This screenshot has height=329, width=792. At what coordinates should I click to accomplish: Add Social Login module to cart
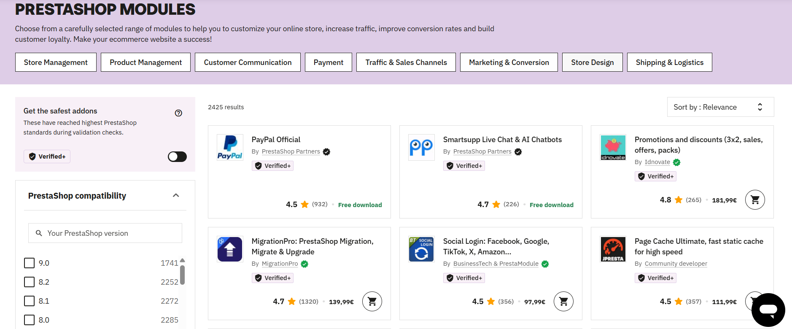pyautogui.click(x=563, y=302)
